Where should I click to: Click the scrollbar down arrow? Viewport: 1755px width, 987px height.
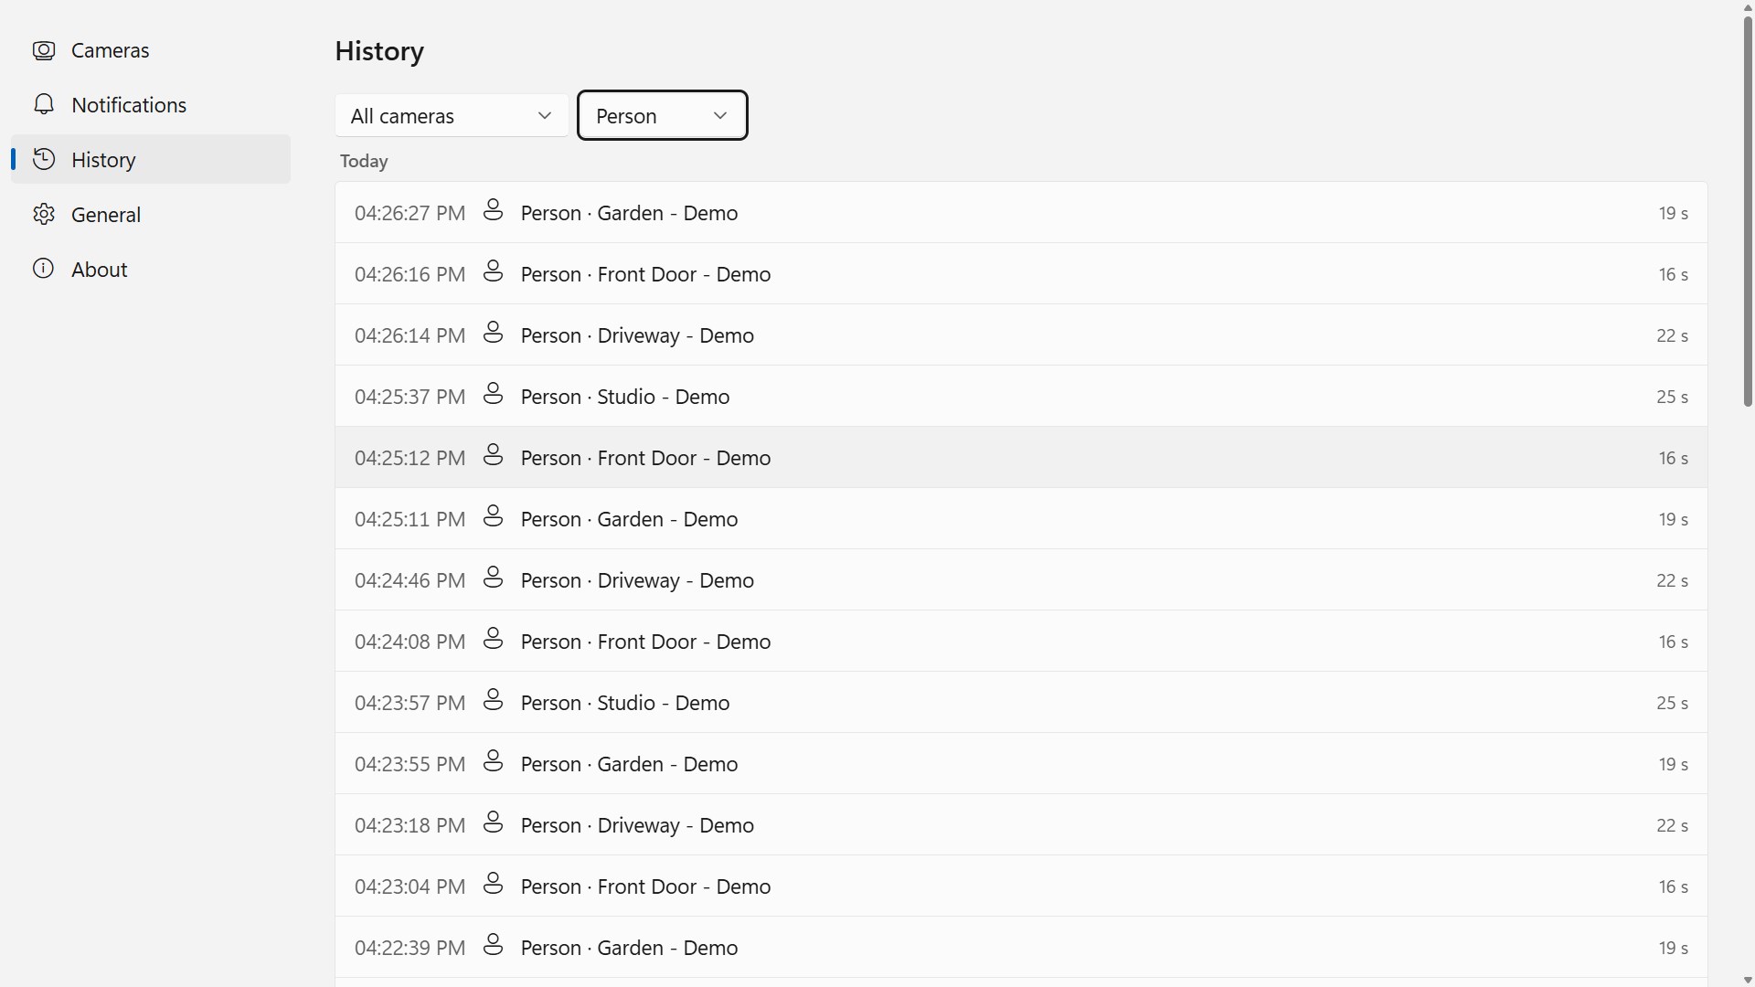(1748, 980)
